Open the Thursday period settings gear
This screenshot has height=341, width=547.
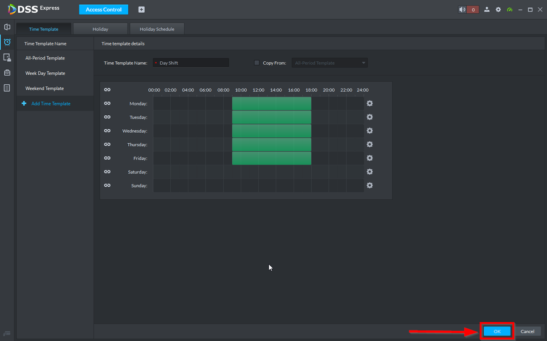[370, 144]
